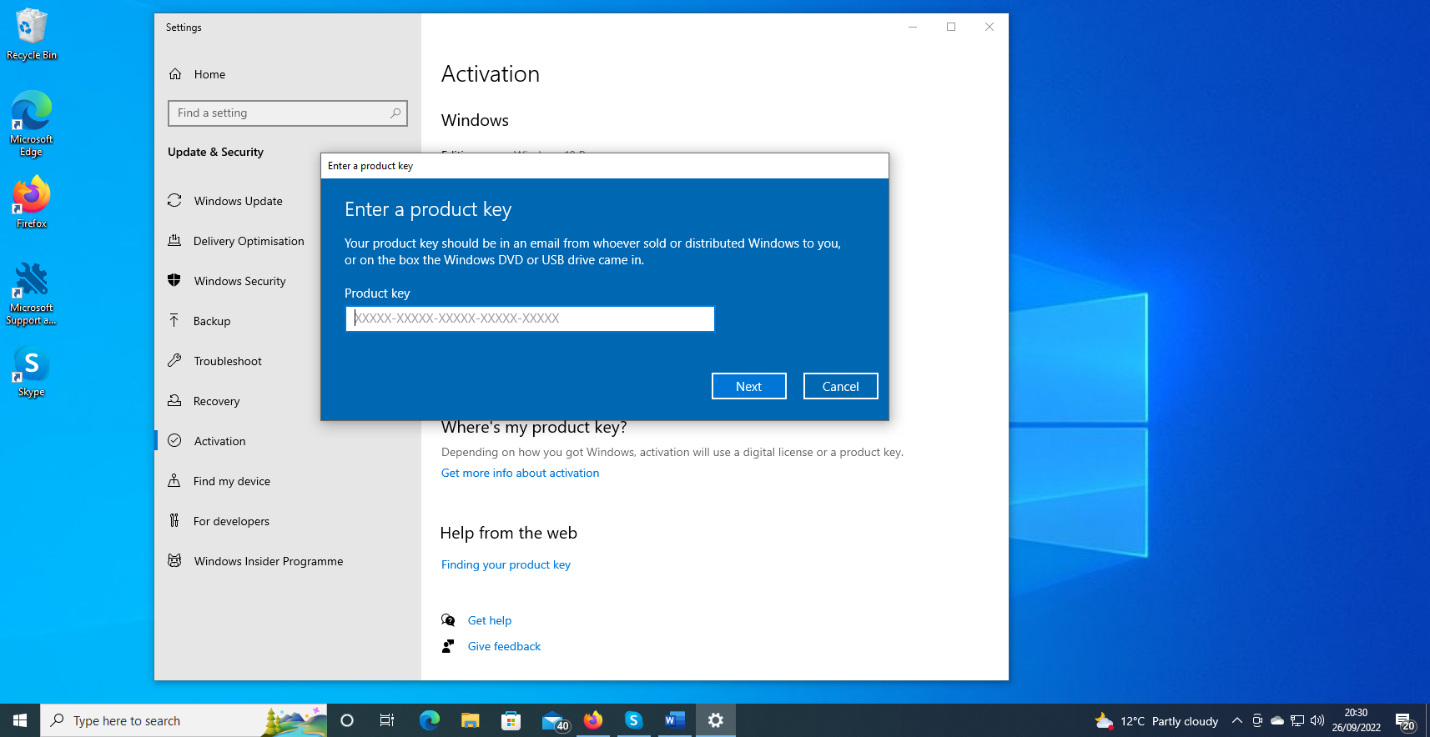1430x737 pixels.
Task: Open Skype desktop shortcut
Action: click(32, 372)
